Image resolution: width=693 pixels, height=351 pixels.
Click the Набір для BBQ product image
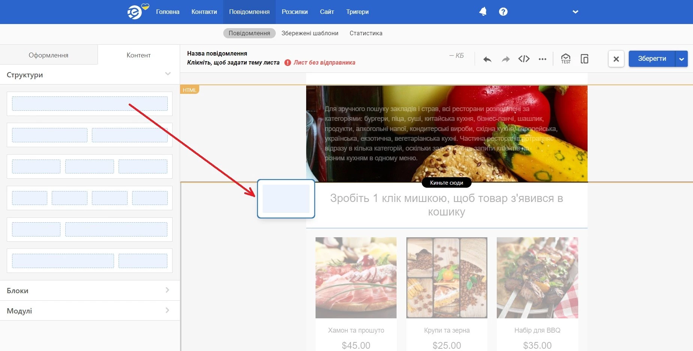pyautogui.click(x=537, y=278)
